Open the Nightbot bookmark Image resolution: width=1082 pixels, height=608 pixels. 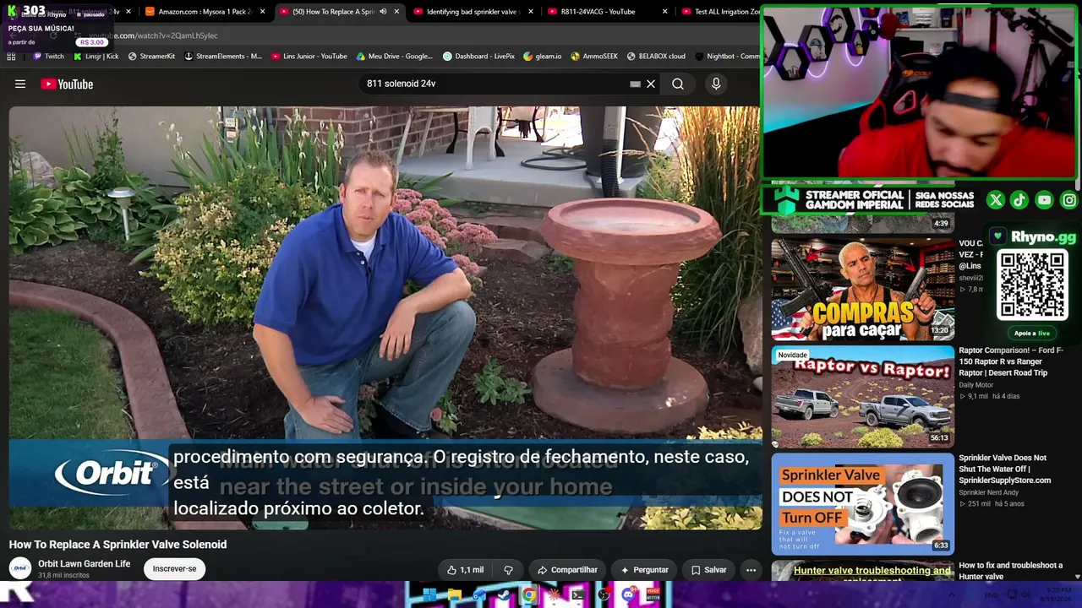(x=727, y=57)
